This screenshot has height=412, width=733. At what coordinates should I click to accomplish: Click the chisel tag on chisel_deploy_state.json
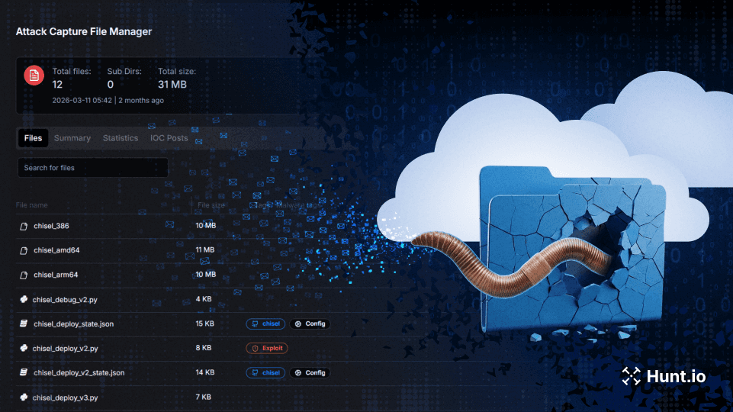pyautogui.click(x=265, y=323)
